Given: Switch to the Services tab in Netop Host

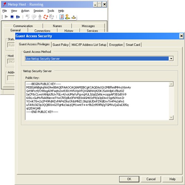Looking at the screenshot, I should click(92, 31).
